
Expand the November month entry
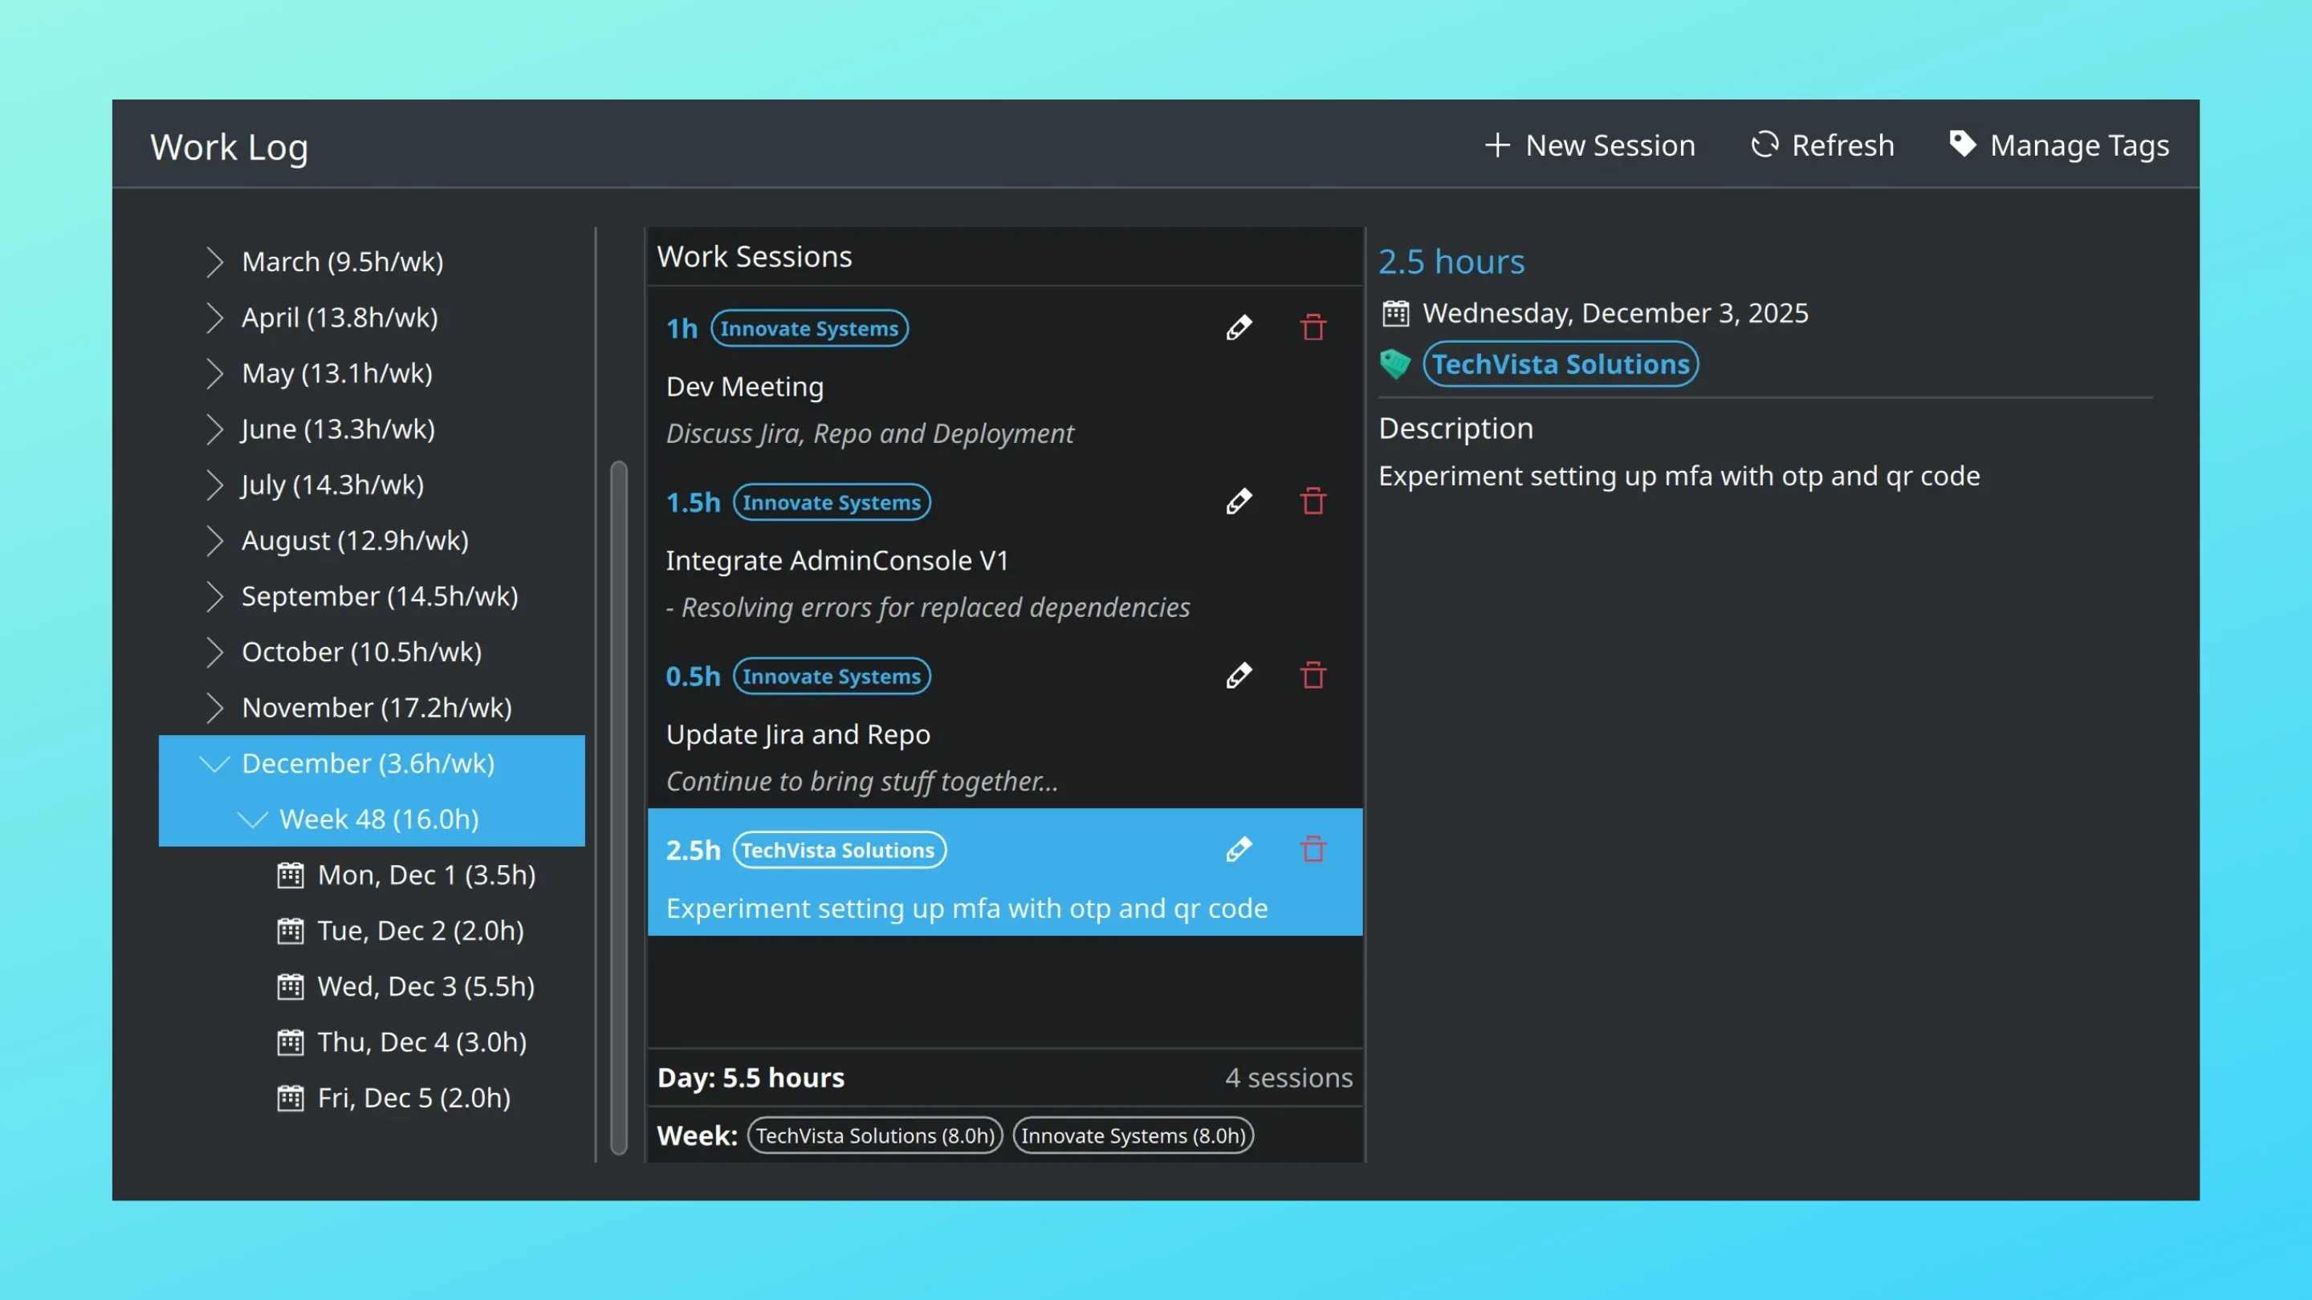coord(214,708)
